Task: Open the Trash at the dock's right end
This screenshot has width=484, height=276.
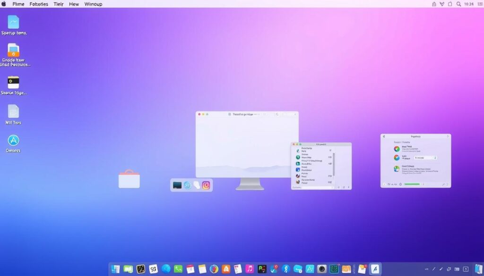Action: click(478, 269)
